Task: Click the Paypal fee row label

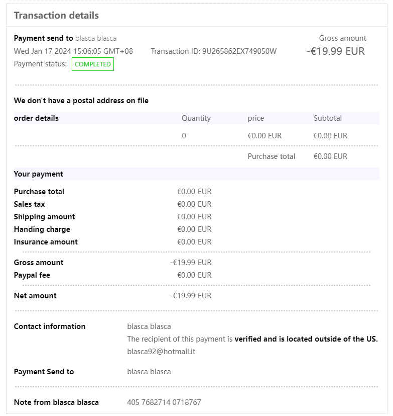Action: [32, 275]
